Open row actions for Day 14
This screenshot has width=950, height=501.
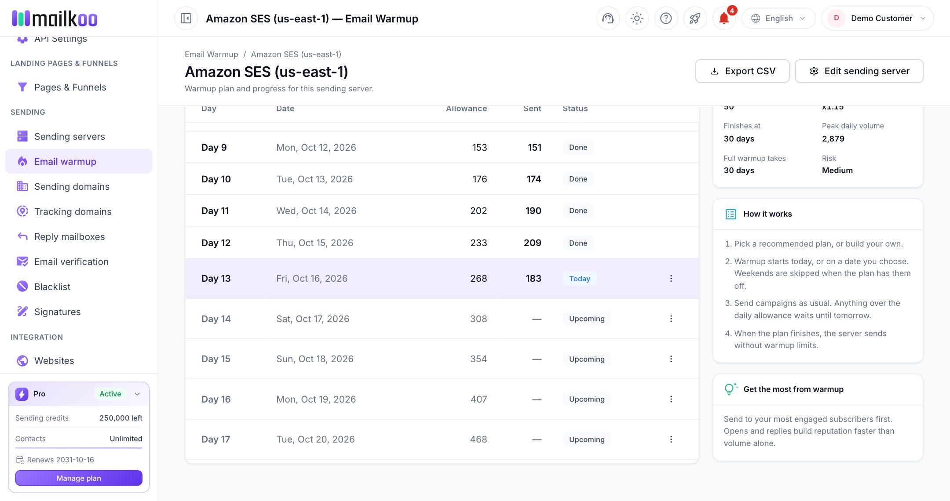[x=671, y=319]
